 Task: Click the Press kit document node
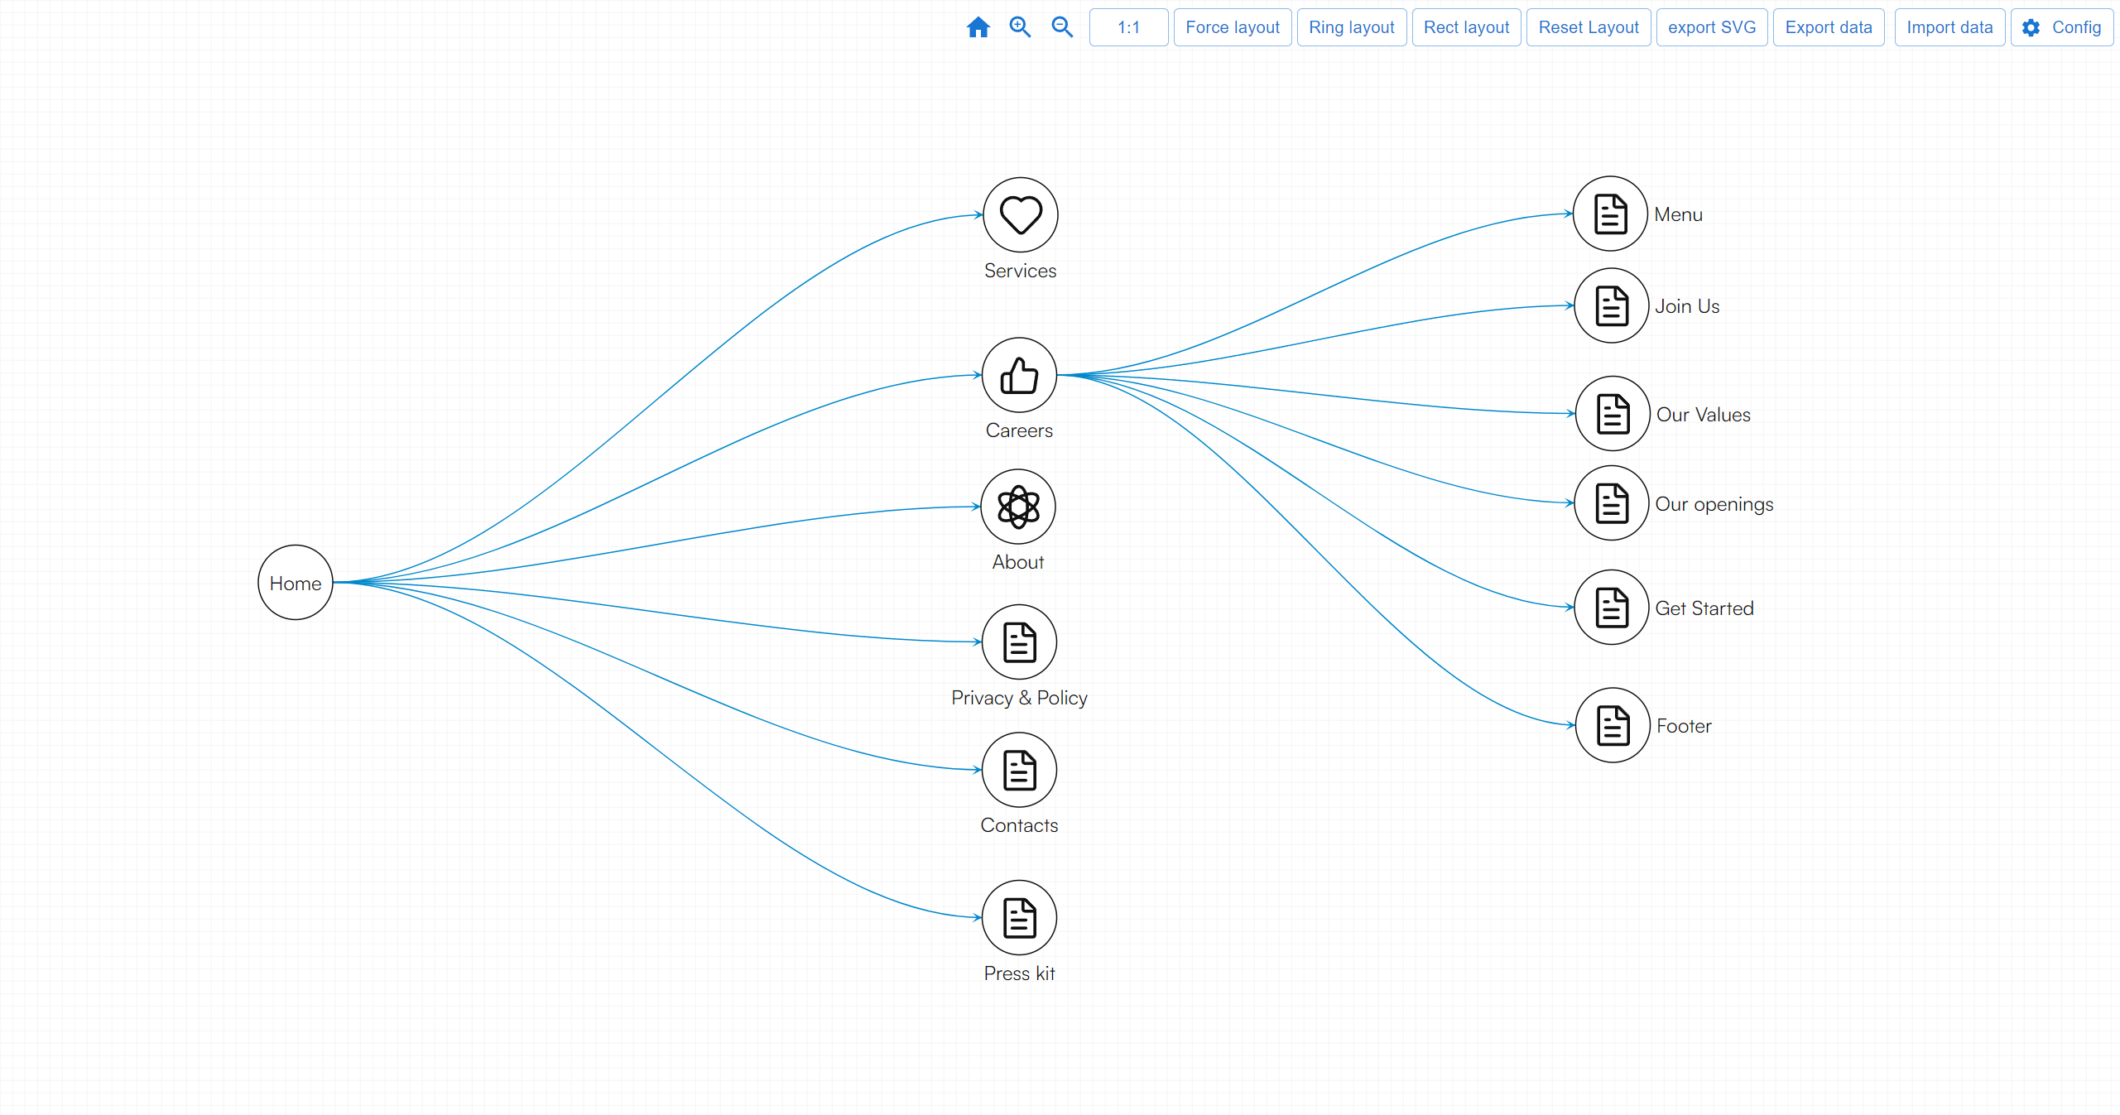[1019, 917]
